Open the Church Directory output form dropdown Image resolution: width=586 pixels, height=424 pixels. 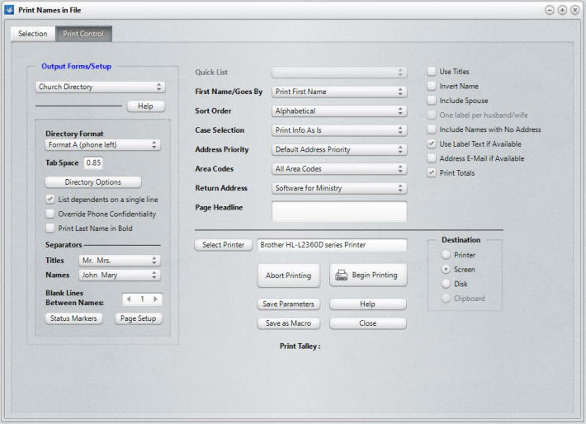101,87
